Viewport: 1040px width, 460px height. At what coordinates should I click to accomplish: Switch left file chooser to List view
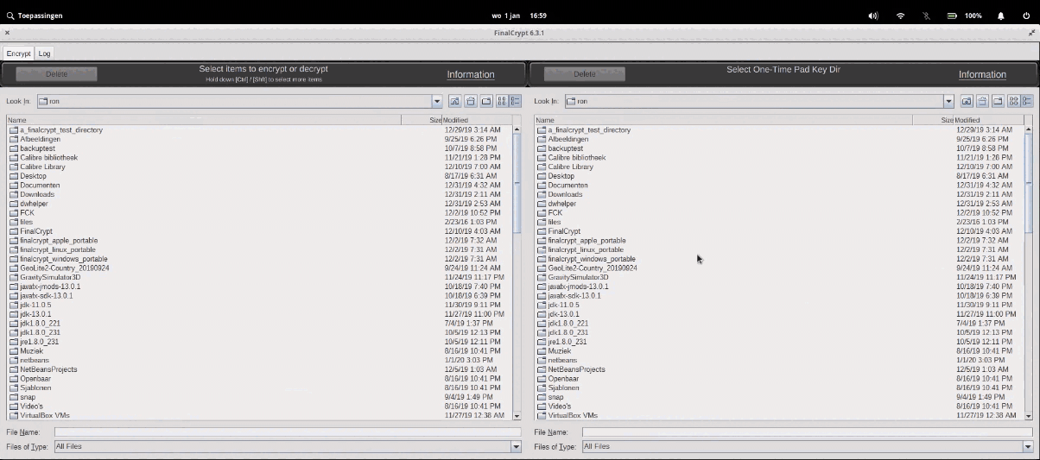[502, 101]
